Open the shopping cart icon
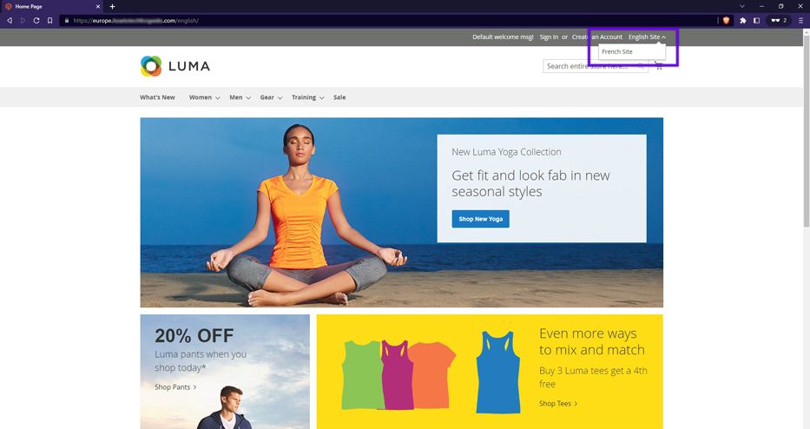This screenshot has height=429, width=810. 659,66
